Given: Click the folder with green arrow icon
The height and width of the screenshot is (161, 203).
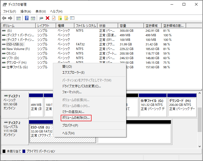Looking at the screenshot, I should [60, 18].
